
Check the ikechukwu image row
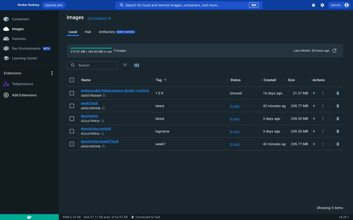[x=72, y=119]
